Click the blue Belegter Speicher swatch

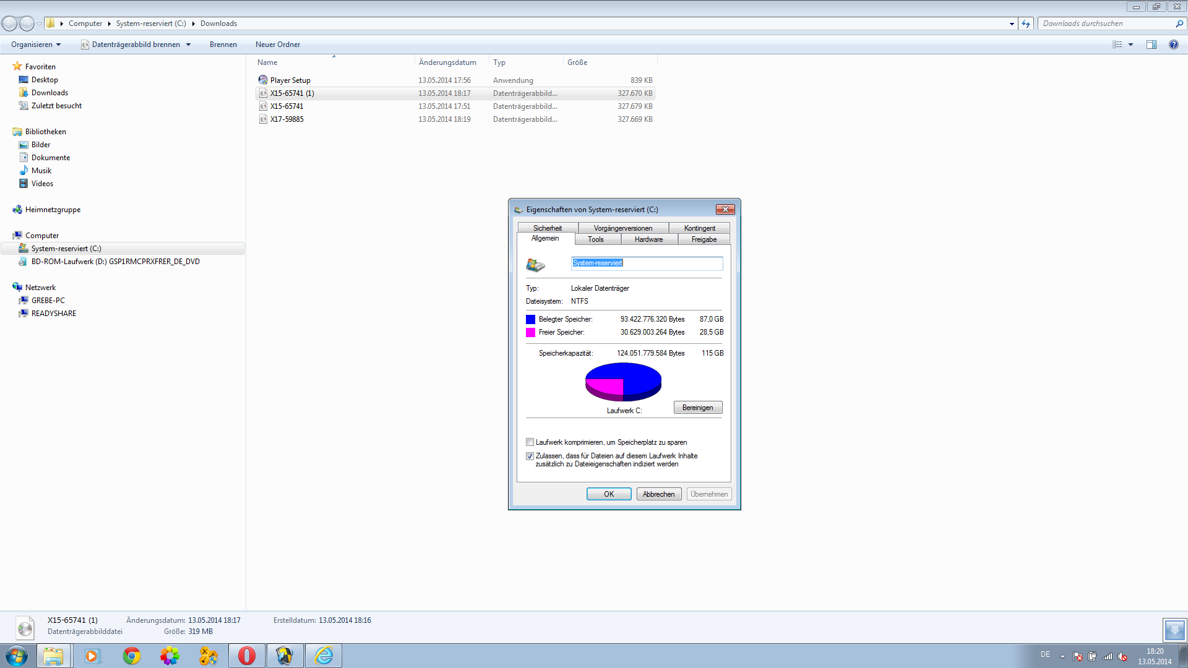[530, 319]
